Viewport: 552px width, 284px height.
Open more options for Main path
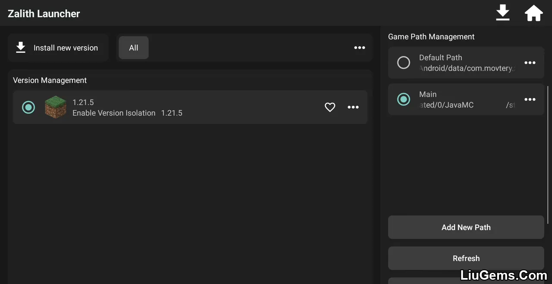(530, 99)
